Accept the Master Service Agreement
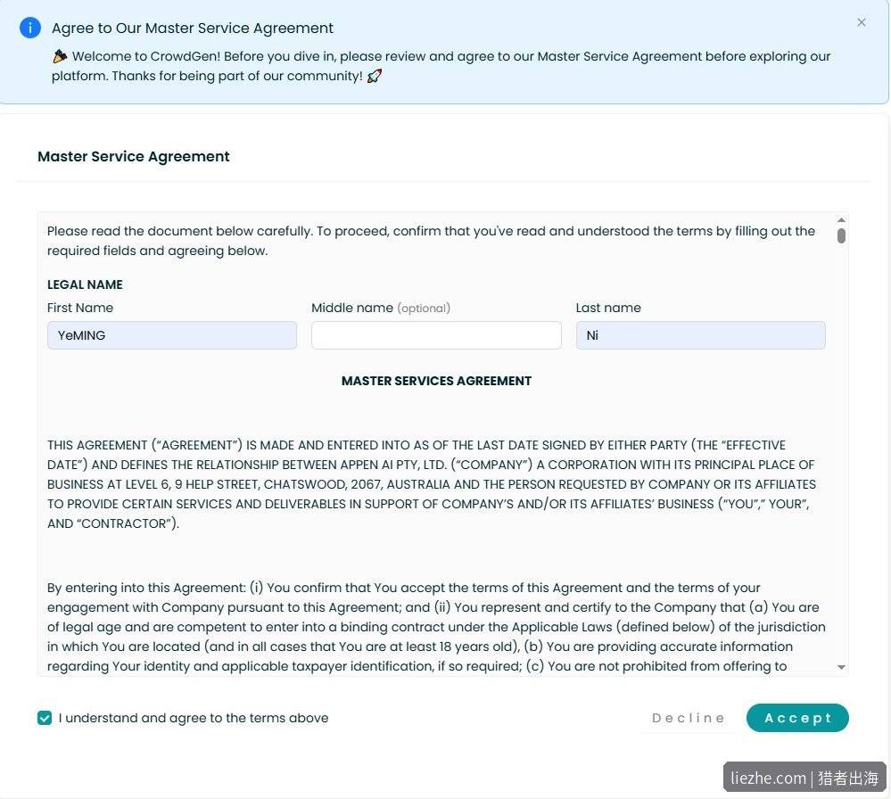 coord(798,719)
